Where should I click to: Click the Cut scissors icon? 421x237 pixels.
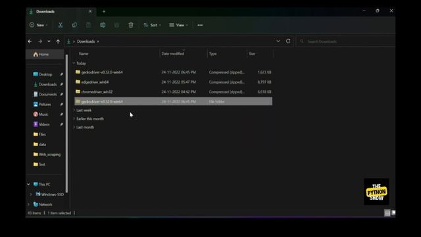coord(61,25)
